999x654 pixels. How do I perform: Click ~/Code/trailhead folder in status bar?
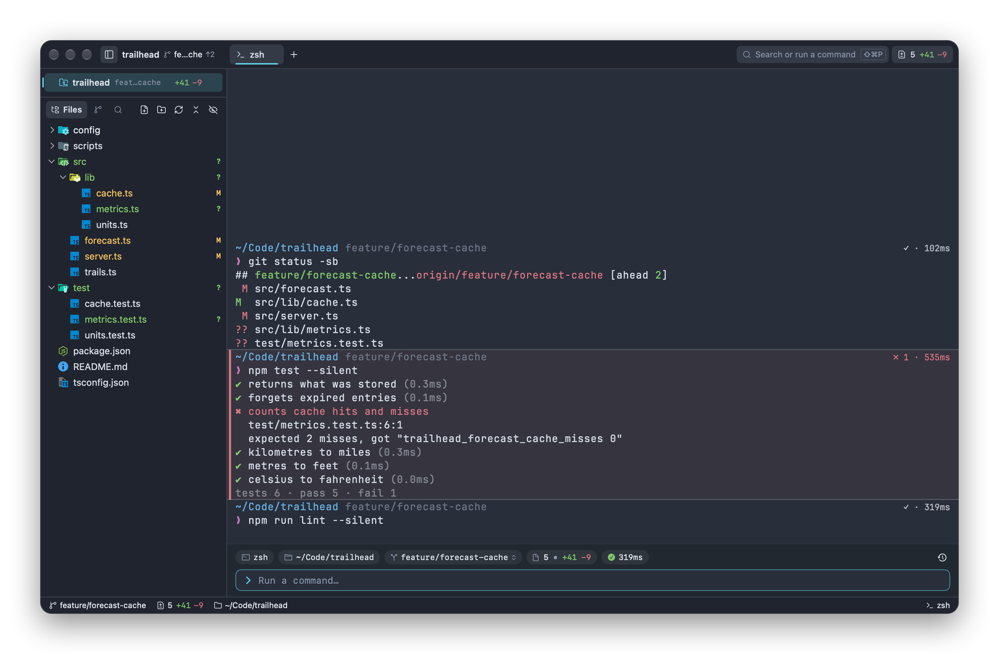click(250, 605)
